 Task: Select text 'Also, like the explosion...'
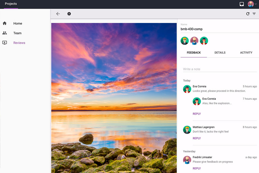click(217, 103)
